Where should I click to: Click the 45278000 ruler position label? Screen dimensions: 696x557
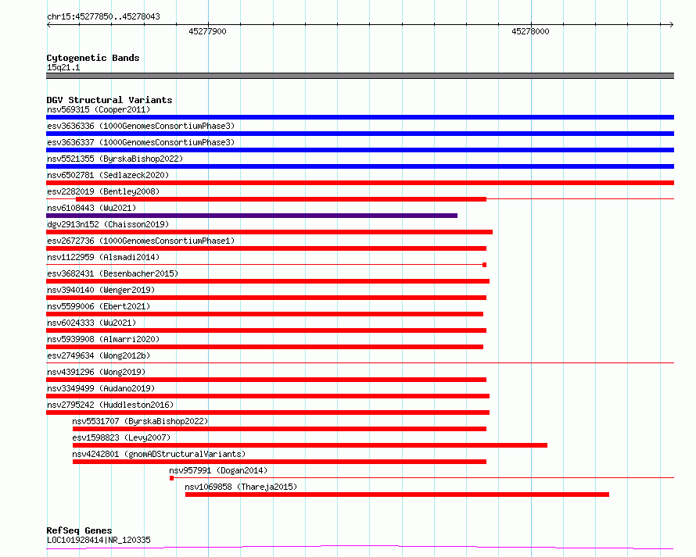[x=530, y=31]
